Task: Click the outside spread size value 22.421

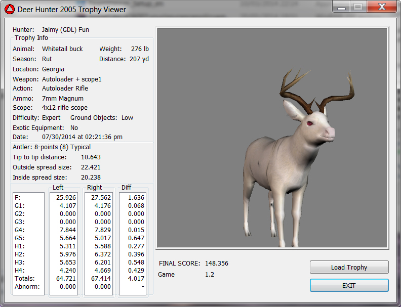Action: click(91, 167)
